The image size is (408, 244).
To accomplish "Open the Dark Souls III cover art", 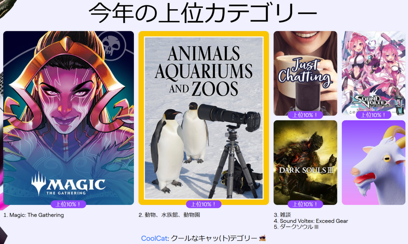I will (x=305, y=163).
